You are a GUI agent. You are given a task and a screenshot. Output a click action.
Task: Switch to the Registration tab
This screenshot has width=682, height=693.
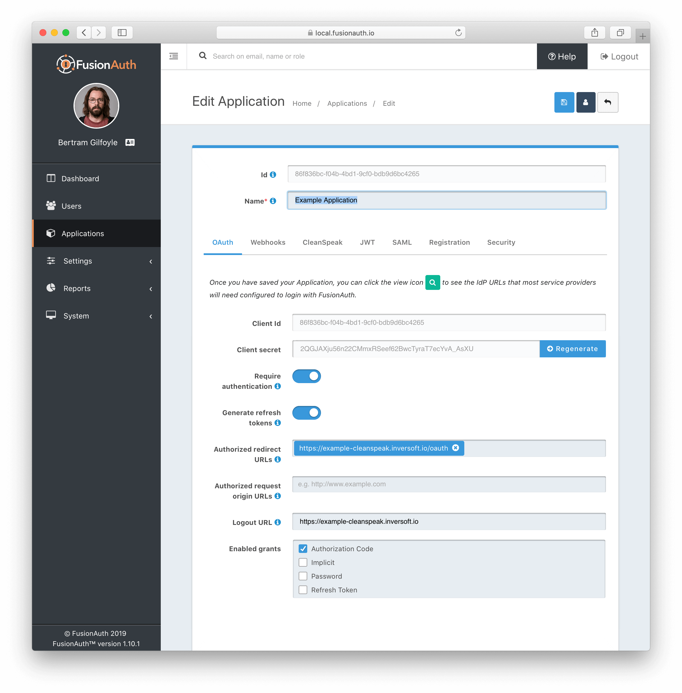coord(449,242)
